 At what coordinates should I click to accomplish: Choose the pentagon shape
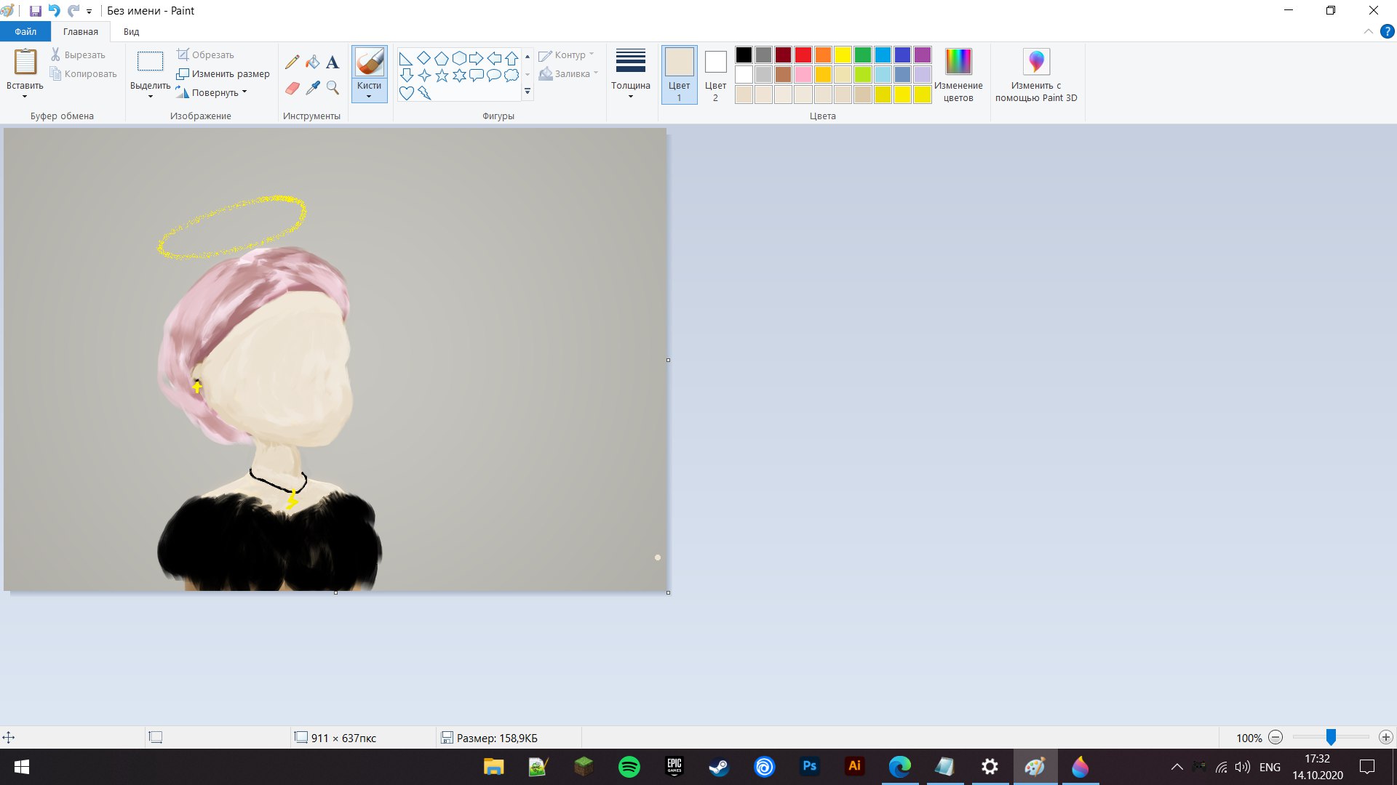tap(441, 58)
